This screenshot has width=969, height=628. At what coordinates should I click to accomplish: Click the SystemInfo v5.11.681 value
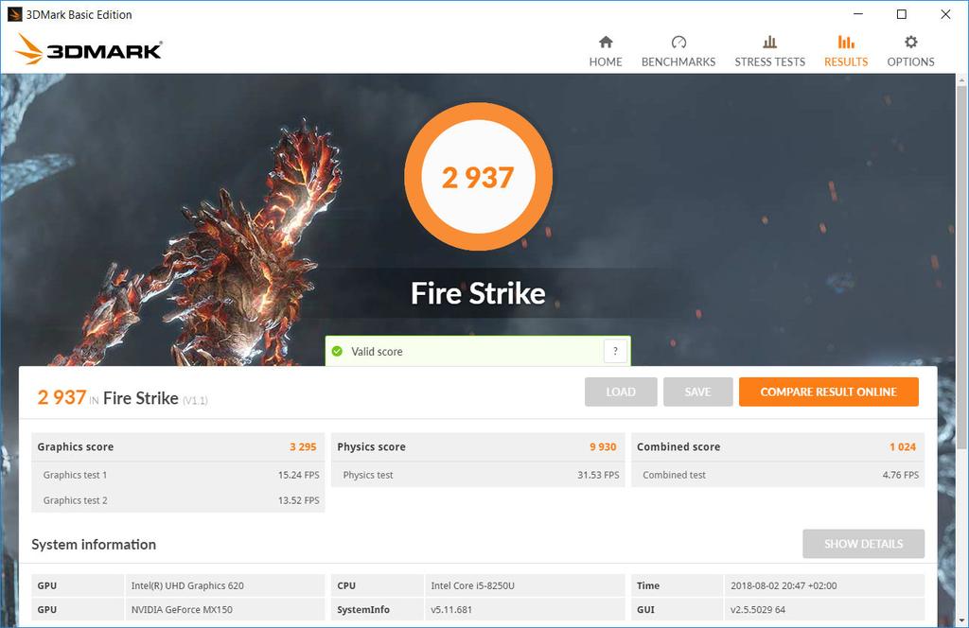pos(524,609)
